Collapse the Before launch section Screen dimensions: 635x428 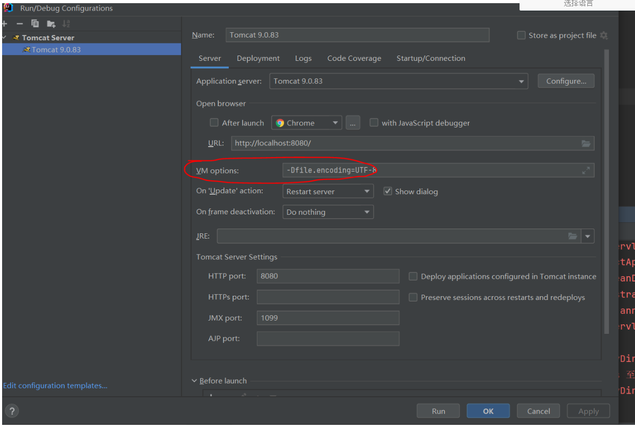pyautogui.click(x=194, y=381)
